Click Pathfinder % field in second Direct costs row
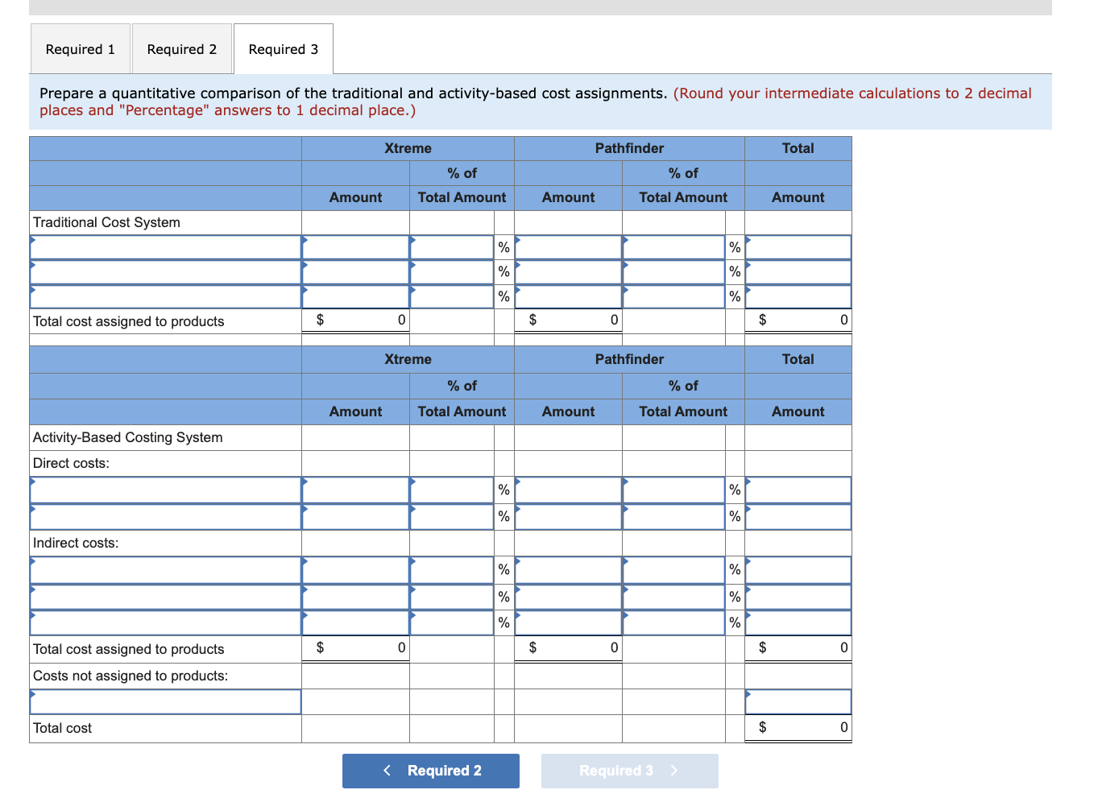 pyautogui.click(x=673, y=516)
